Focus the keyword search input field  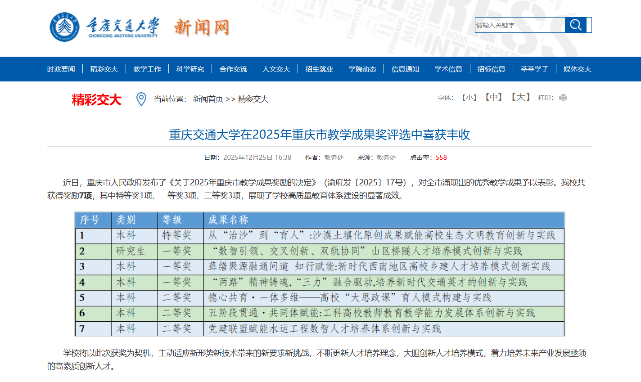tap(519, 25)
